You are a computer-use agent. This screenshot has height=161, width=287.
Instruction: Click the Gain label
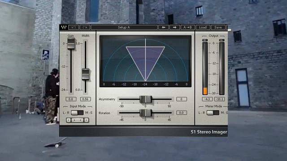click(71, 36)
